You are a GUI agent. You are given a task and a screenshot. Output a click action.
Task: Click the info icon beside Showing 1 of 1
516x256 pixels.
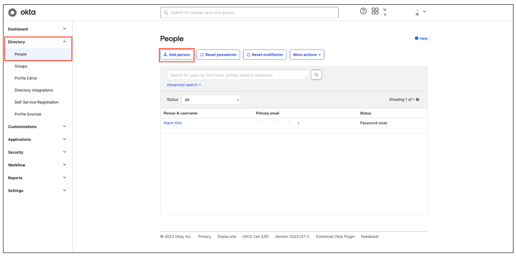(417, 100)
